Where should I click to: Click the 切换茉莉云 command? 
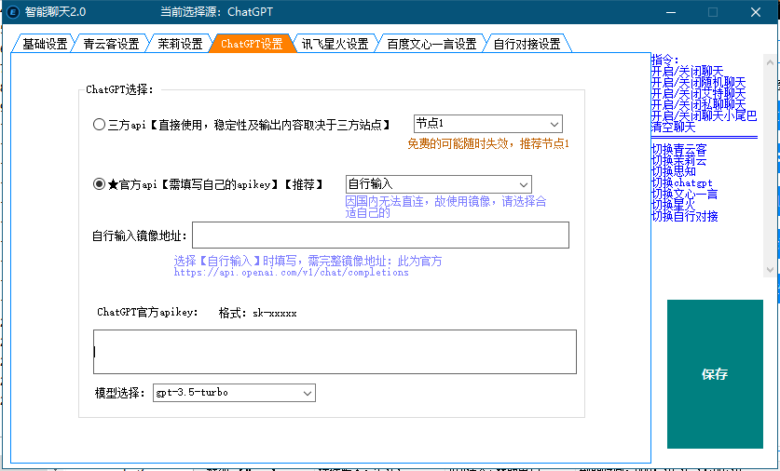(x=679, y=160)
